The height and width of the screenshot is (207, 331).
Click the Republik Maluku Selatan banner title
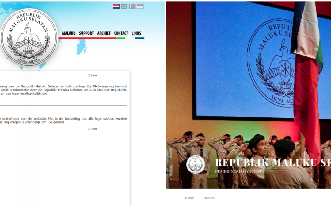[x=273, y=163]
